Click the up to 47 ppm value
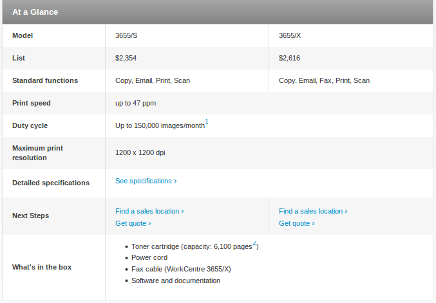 pos(136,104)
